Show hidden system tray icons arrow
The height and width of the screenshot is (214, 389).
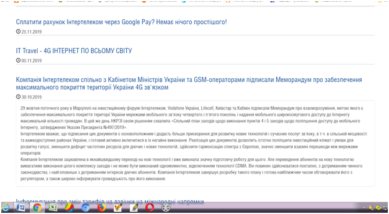[x=365, y=208]
